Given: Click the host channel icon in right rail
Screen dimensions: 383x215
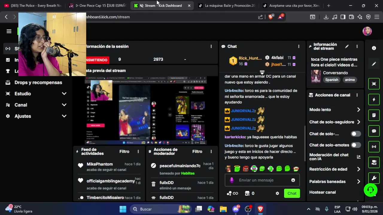Looking at the screenshot, I should pos(374,162).
